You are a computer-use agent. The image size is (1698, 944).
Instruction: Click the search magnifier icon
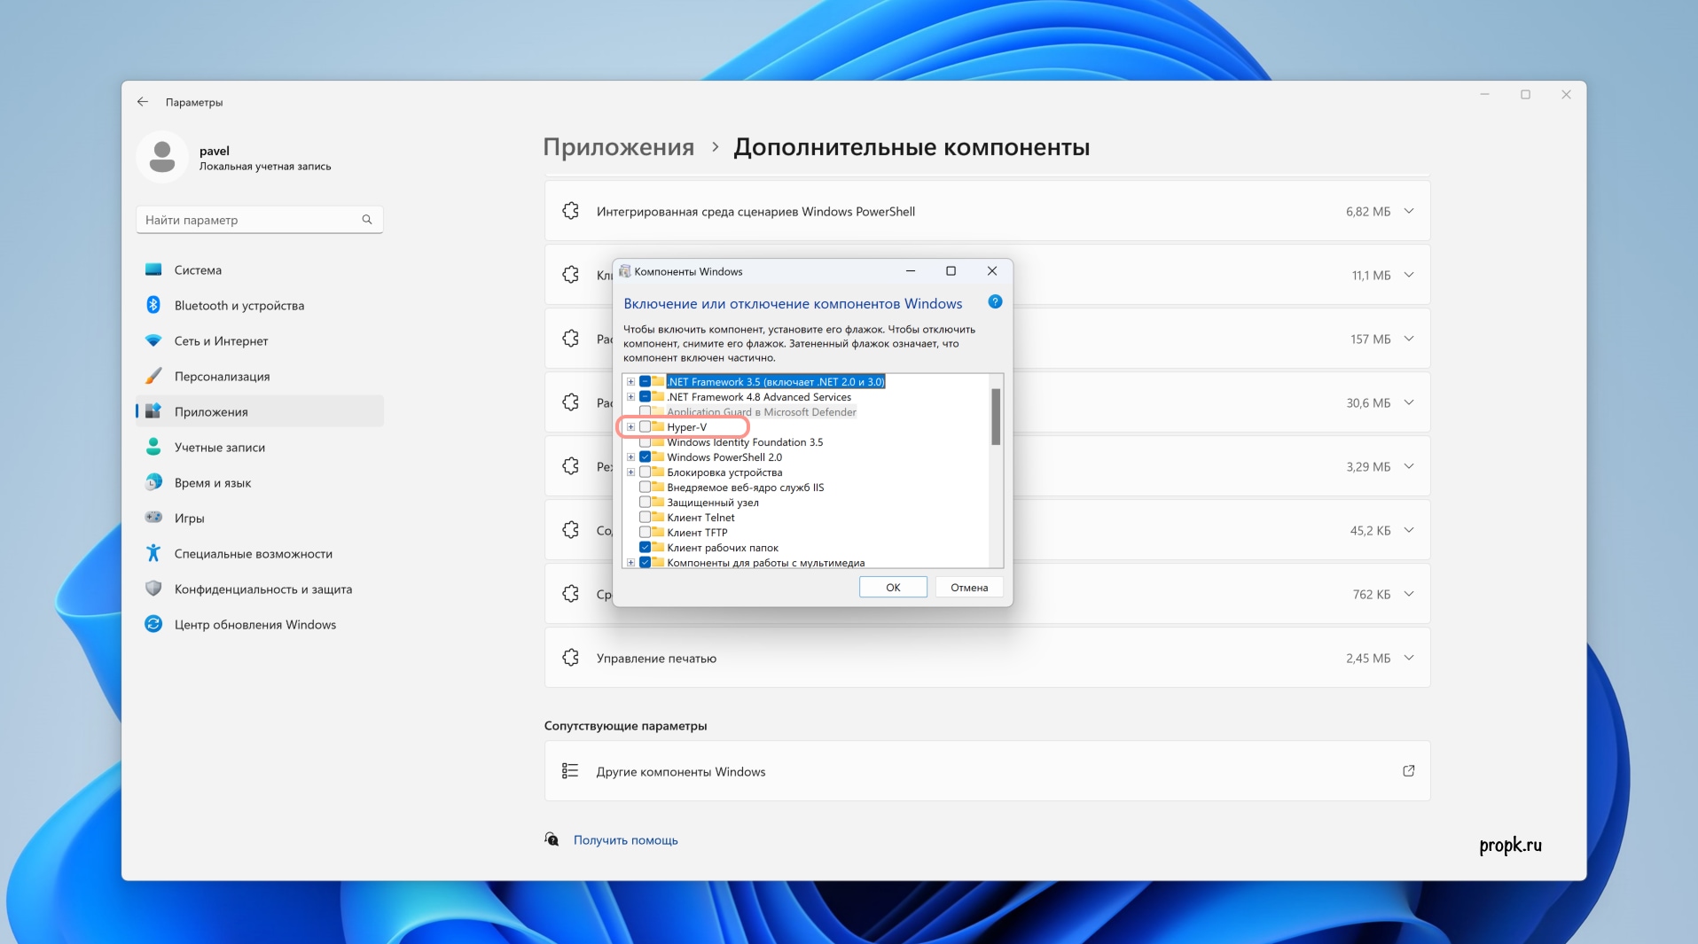(367, 220)
